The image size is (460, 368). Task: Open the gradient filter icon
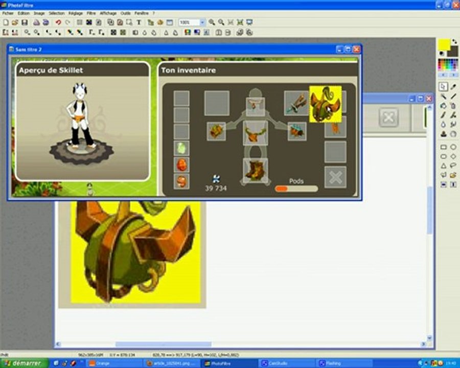(x=197, y=33)
